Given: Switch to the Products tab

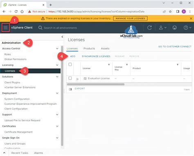Looking at the screenshot, I should [x=89, y=48].
